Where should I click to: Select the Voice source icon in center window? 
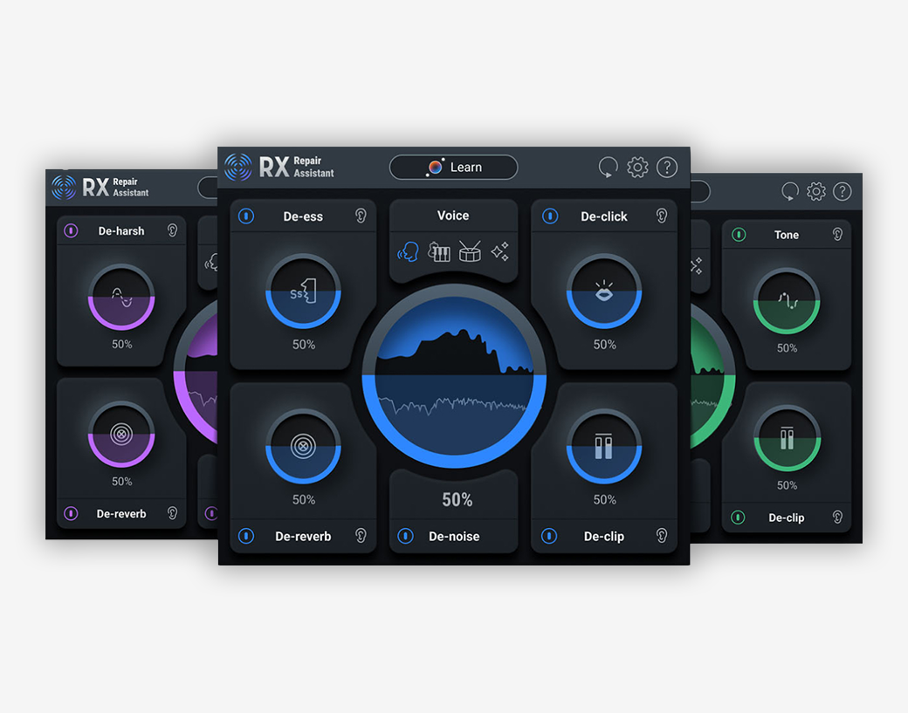(x=409, y=252)
